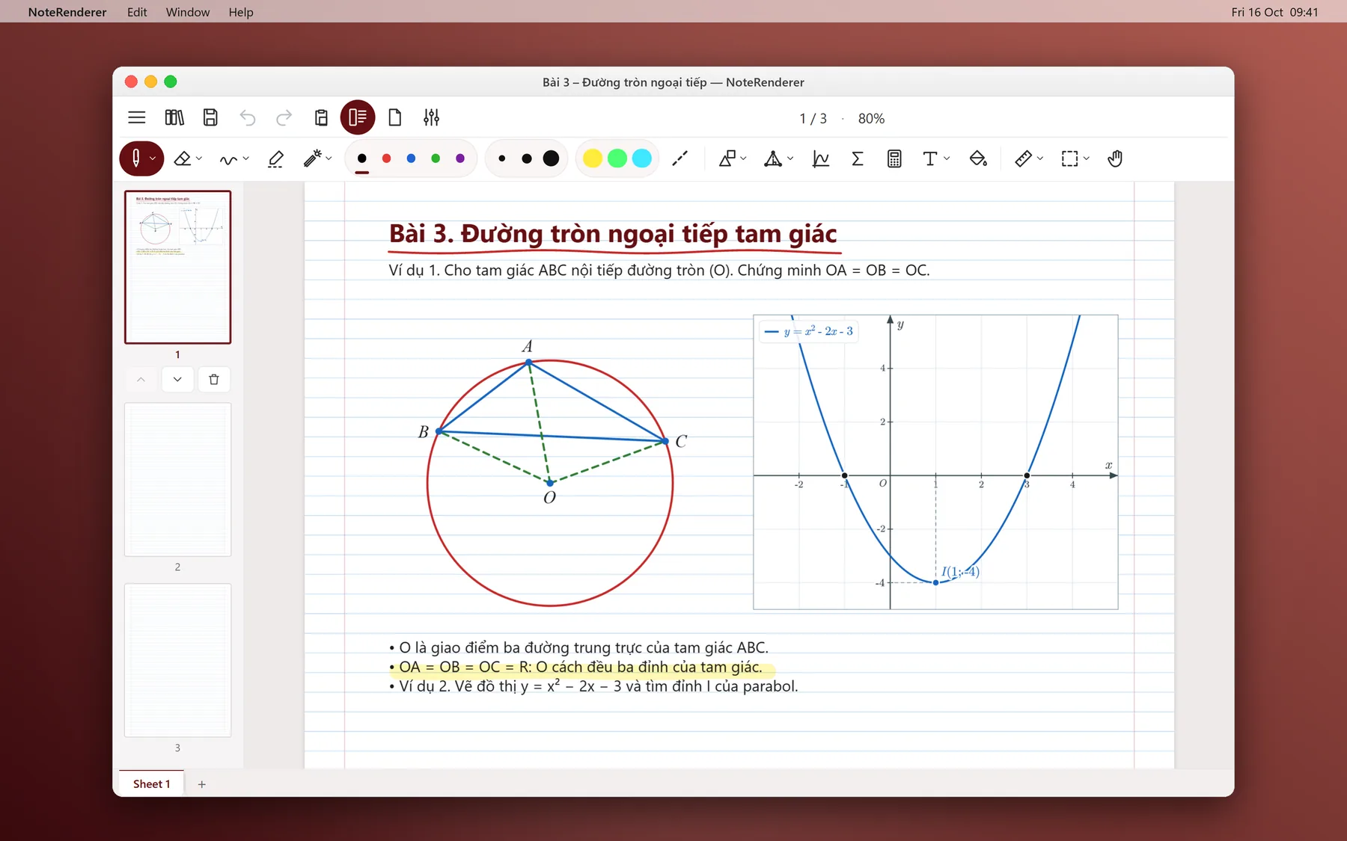Open page 2 thumbnail

(x=177, y=479)
